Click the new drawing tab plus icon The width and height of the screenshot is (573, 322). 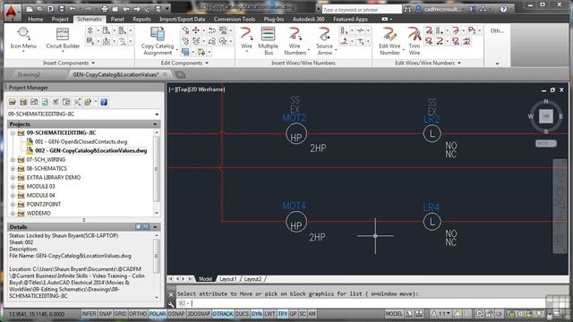[180, 75]
